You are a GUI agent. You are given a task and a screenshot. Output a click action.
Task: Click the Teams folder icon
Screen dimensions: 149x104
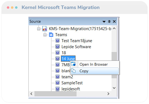tap(51, 35)
